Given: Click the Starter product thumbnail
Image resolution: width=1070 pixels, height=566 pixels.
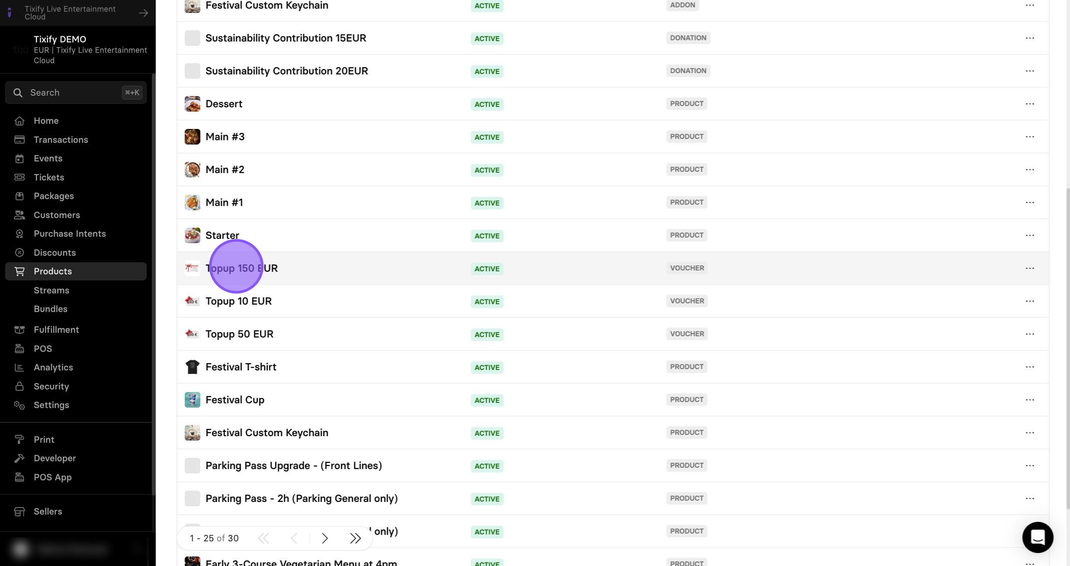Looking at the screenshot, I should [x=193, y=235].
